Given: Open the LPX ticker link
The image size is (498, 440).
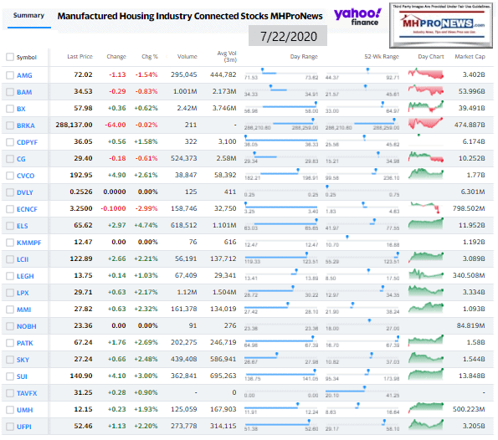Looking at the screenshot, I should pyautogui.click(x=23, y=293).
